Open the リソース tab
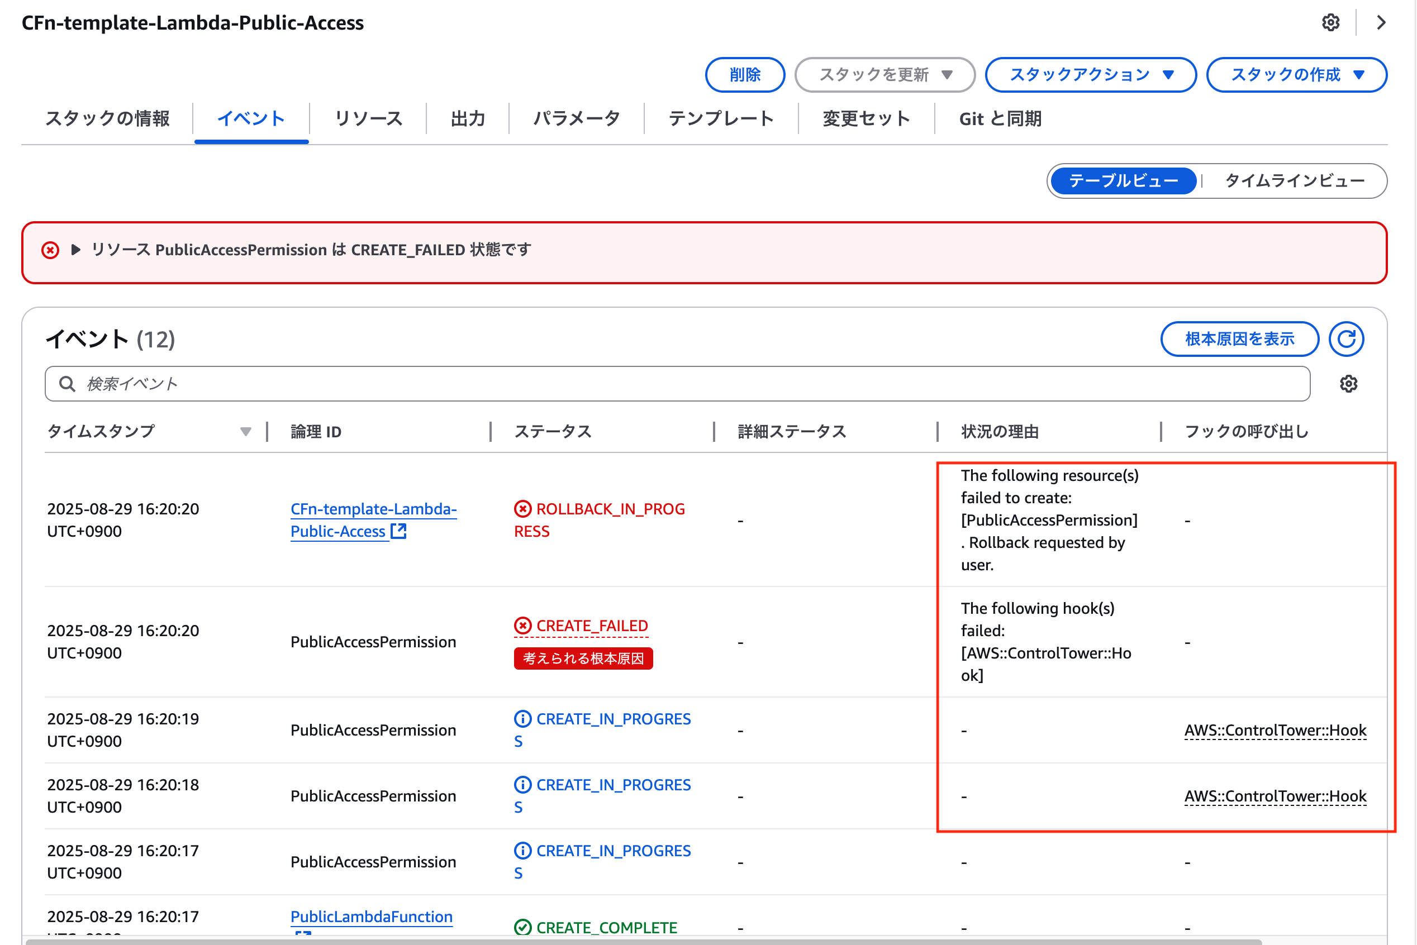Viewport: 1417px width, 945px height. [368, 118]
